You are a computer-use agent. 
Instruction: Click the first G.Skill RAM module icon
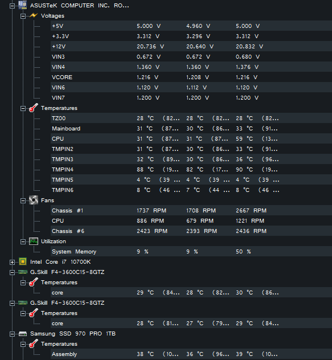point(23,272)
